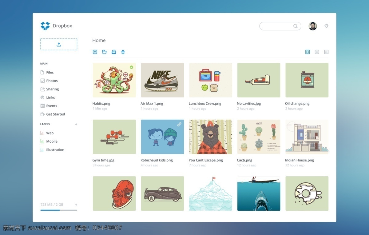
Task: Click the storage usage progress bar
Action: click(x=59, y=210)
